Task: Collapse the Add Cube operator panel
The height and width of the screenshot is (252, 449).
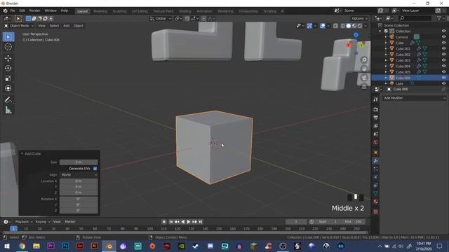Action: click(x=22, y=154)
